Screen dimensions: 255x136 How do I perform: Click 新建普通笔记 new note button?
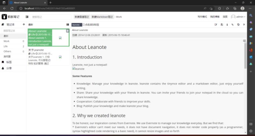82,17
